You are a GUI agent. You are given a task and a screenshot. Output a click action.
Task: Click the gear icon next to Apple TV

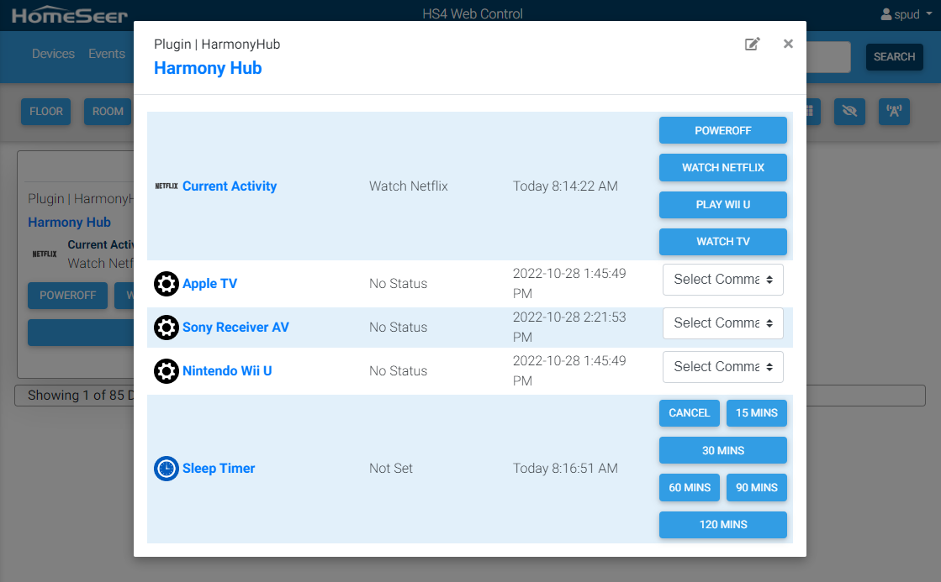click(x=167, y=284)
